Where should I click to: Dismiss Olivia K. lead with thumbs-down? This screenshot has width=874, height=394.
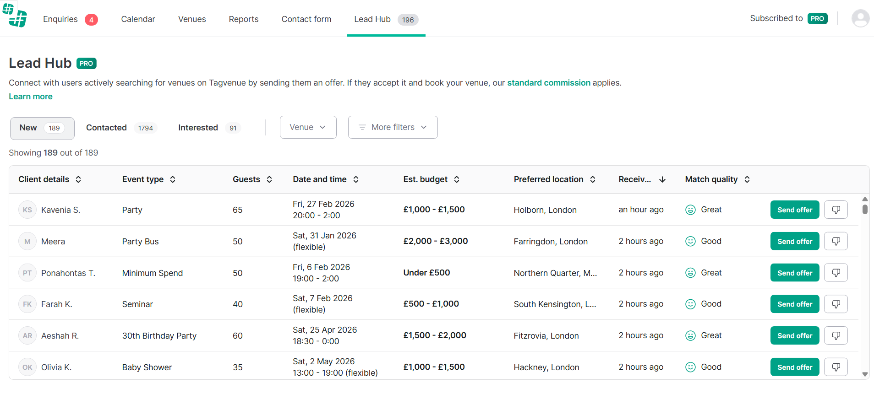pyautogui.click(x=836, y=367)
